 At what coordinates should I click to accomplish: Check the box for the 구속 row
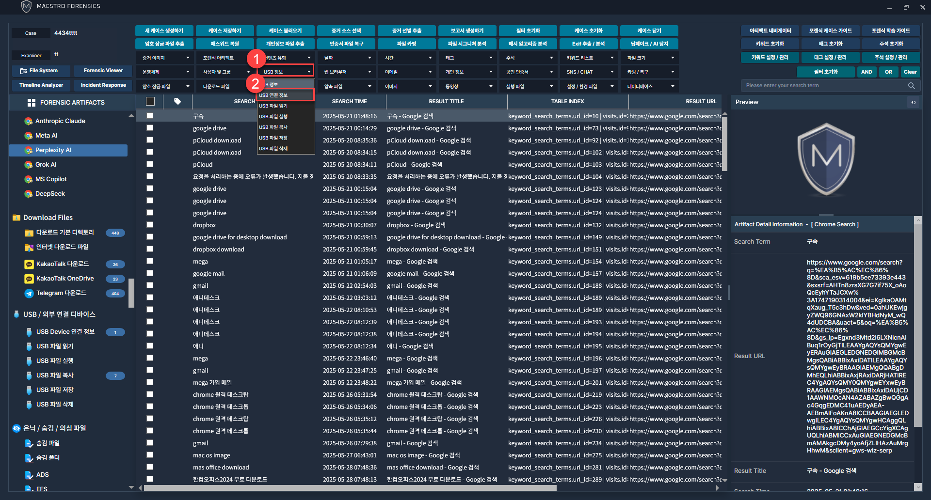coord(150,116)
